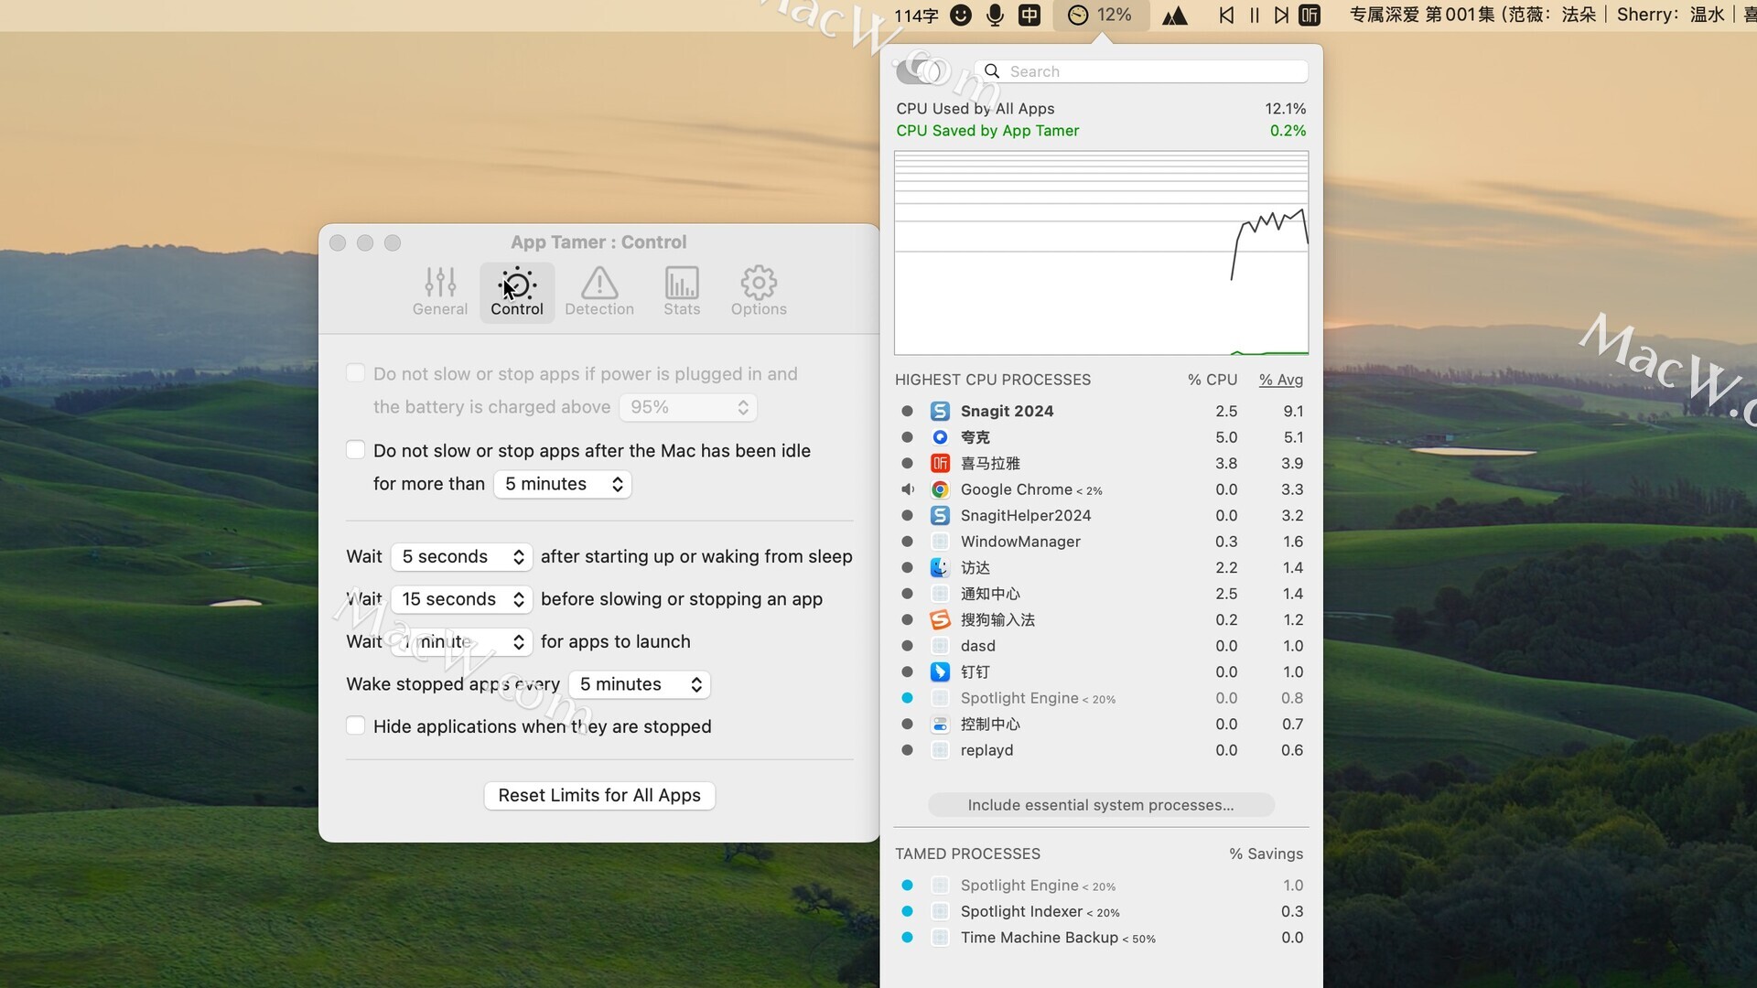Click the 控制中心 icon in list
1757x988 pixels.
[x=940, y=725]
